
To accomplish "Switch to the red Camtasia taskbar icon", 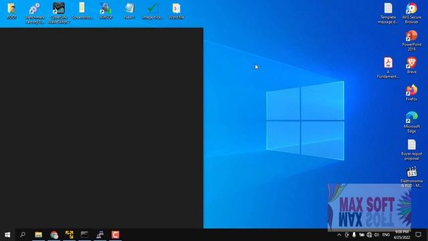I will [x=116, y=235].
